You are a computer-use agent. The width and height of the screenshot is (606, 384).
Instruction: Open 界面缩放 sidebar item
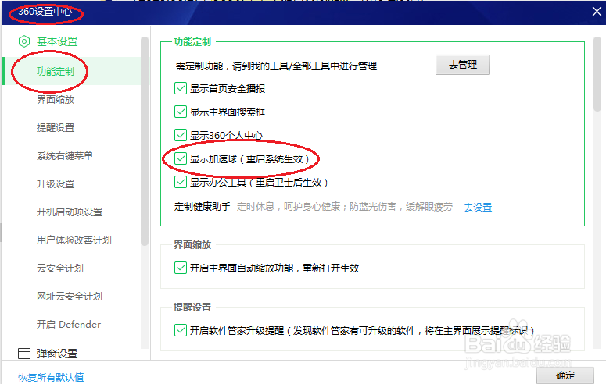pos(56,100)
